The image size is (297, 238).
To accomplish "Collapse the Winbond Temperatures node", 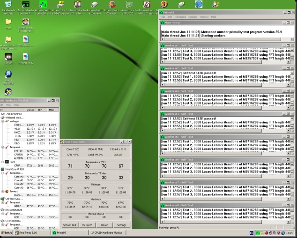I will pyautogui.click(x=3, y=147).
